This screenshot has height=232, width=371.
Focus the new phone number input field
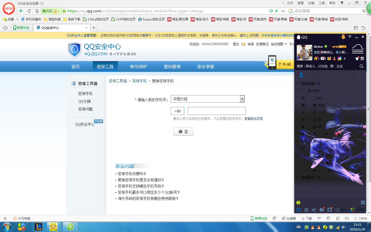(x=217, y=111)
